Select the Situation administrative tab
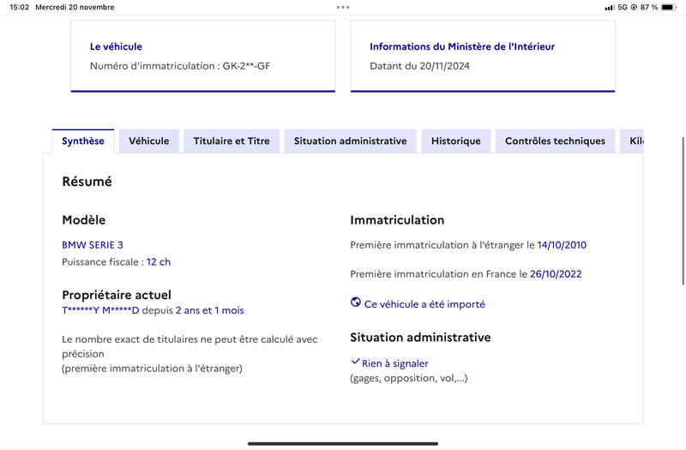The width and height of the screenshot is (686, 450). click(350, 141)
